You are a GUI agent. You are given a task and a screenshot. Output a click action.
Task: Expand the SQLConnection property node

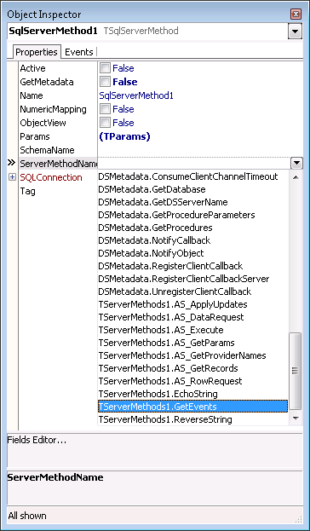point(13,177)
